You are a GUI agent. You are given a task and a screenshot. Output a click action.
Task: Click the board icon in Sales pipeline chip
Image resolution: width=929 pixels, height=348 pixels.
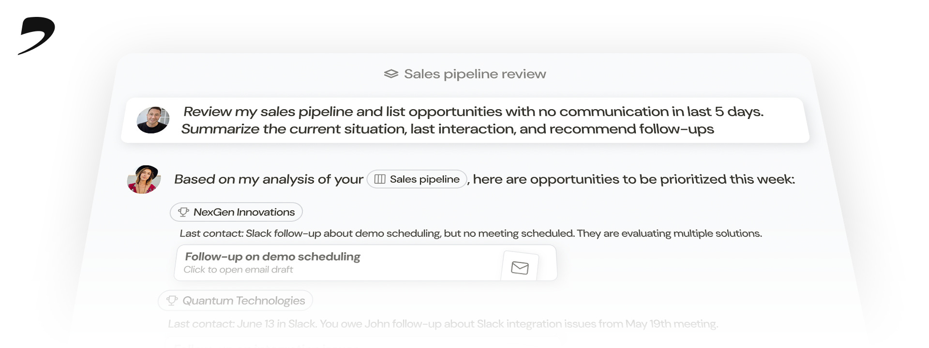pyautogui.click(x=380, y=179)
